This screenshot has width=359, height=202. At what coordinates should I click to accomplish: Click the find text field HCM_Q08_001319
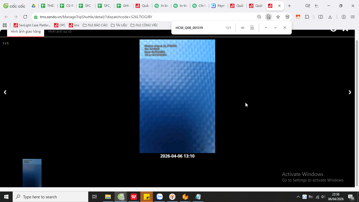(198, 28)
